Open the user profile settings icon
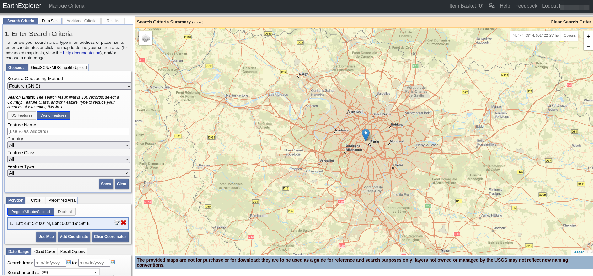The width and height of the screenshot is (593, 276). [x=491, y=6]
